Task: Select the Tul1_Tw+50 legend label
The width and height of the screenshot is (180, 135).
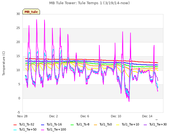Action: click(x=28, y=129)
